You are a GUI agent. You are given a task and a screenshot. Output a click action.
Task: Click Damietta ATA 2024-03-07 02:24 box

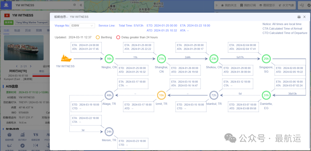(290, 84)
